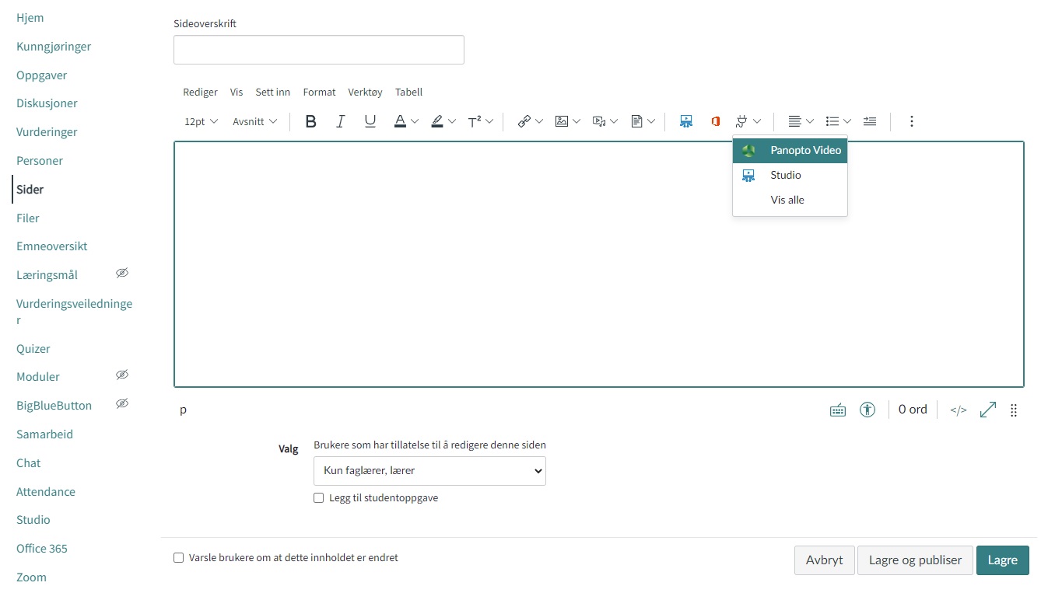Toggle Læringsmål visibility eye icon
1048x600 pixels.
pyautogui.click(x=122, y=274)
